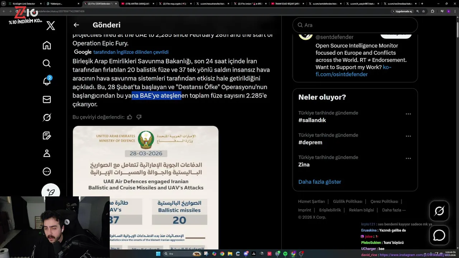
Task: Rate translation with thumbs down
Action: [139, 117]
